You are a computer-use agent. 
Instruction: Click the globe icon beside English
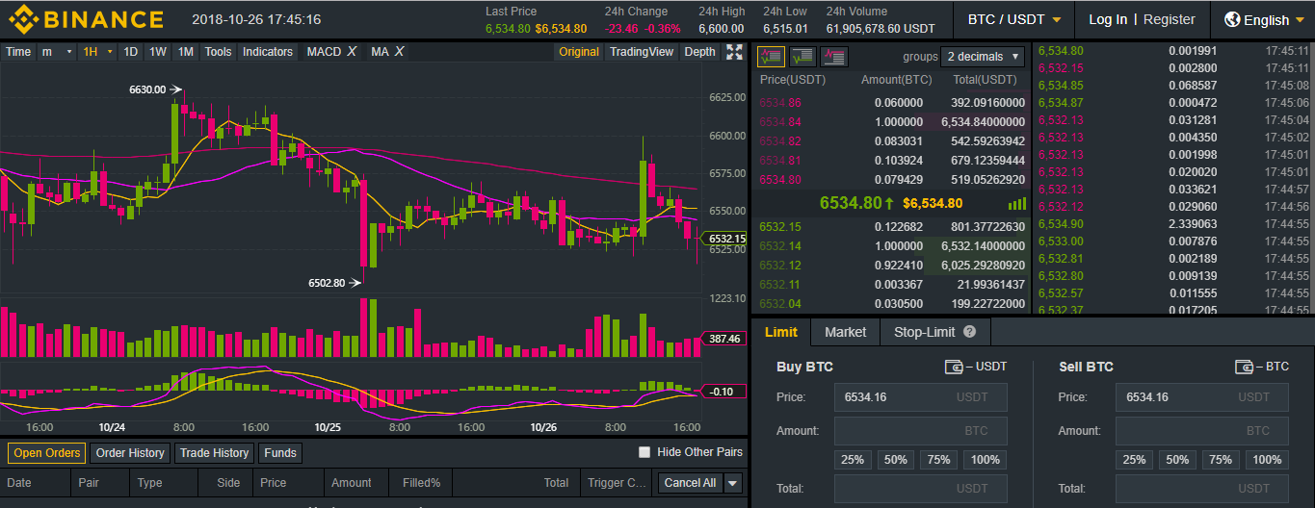coord(1232,19)
